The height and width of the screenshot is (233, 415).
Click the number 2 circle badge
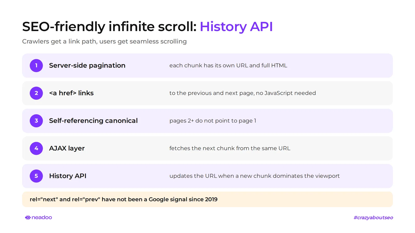[36, 93]
